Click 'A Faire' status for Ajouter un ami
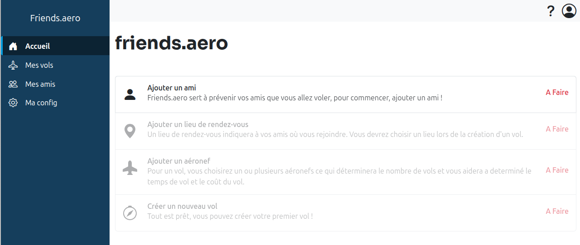The image size is (580, 245). [x=557, y=92]
